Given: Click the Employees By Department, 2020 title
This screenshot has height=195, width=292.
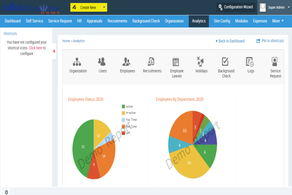Looking at the screenshot, I should [179, 99].
